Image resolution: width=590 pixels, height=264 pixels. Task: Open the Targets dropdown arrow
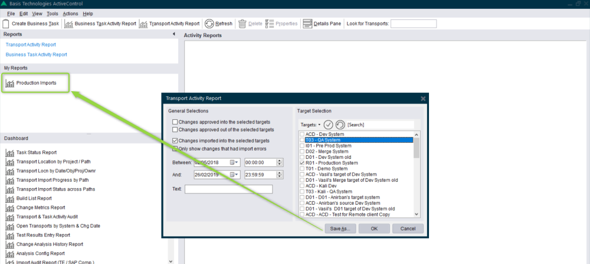click(319, 125)
